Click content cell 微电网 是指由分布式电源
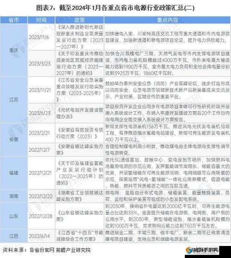 point(167,196)
